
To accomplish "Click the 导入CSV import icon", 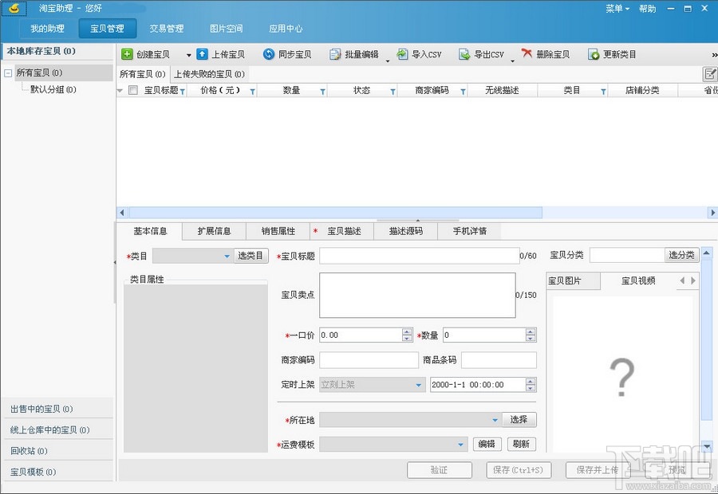I will pos(402,54).
